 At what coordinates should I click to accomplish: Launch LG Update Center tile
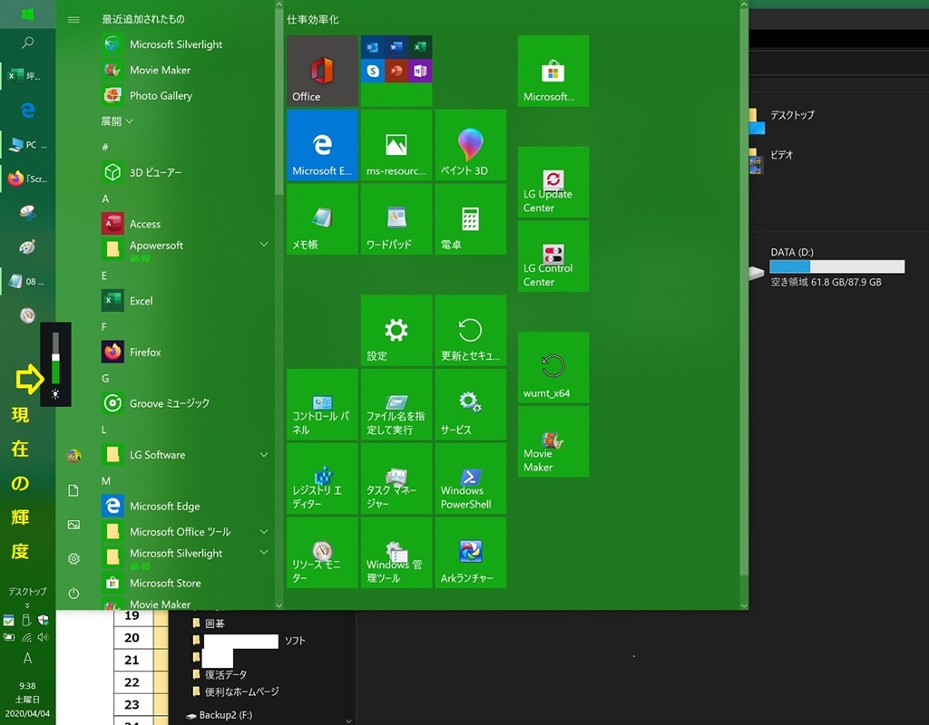(x=553, y=181)
